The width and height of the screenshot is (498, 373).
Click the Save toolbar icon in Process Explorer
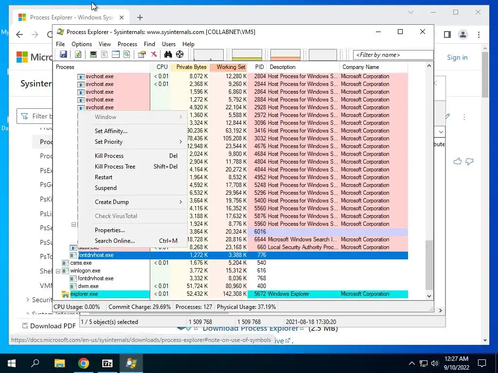pos(63,54)
